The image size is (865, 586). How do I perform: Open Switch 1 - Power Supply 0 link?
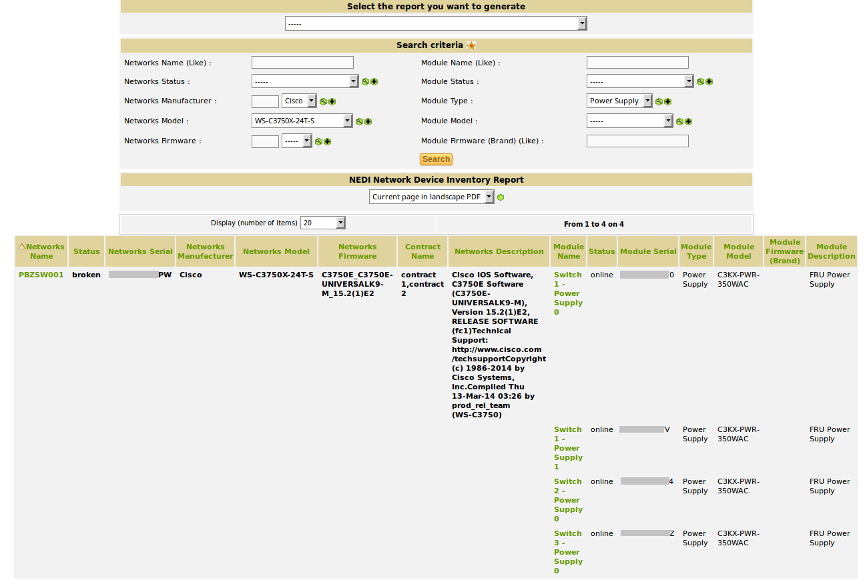(568, 293)
